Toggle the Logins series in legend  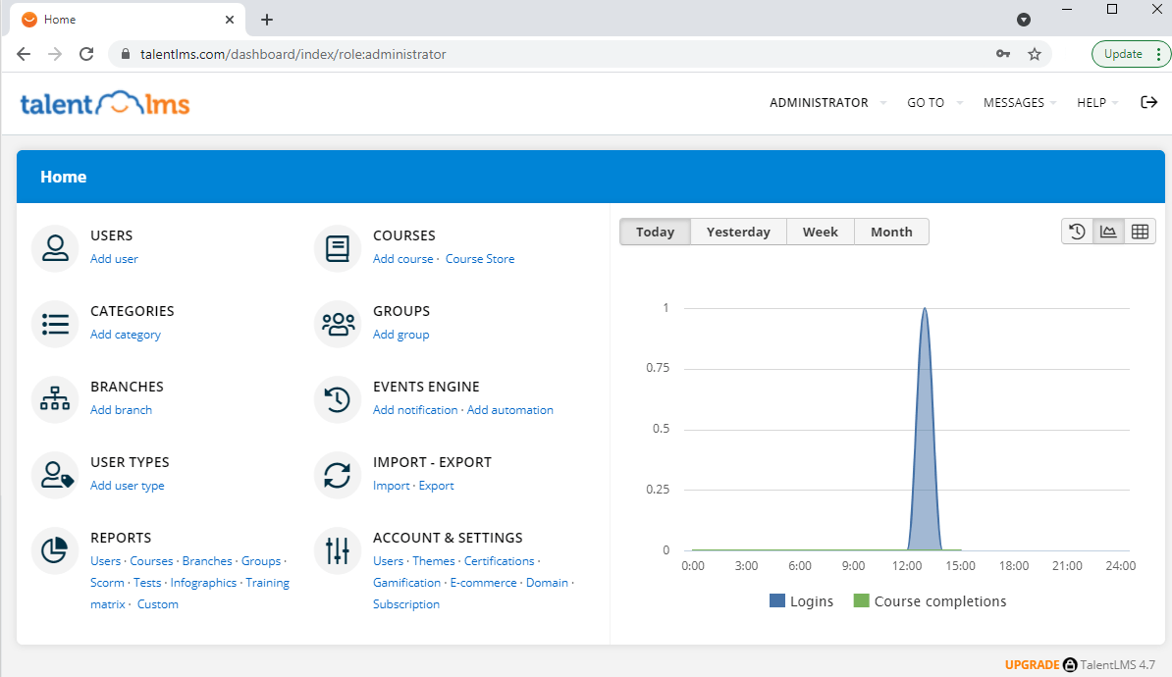[801, 600]
